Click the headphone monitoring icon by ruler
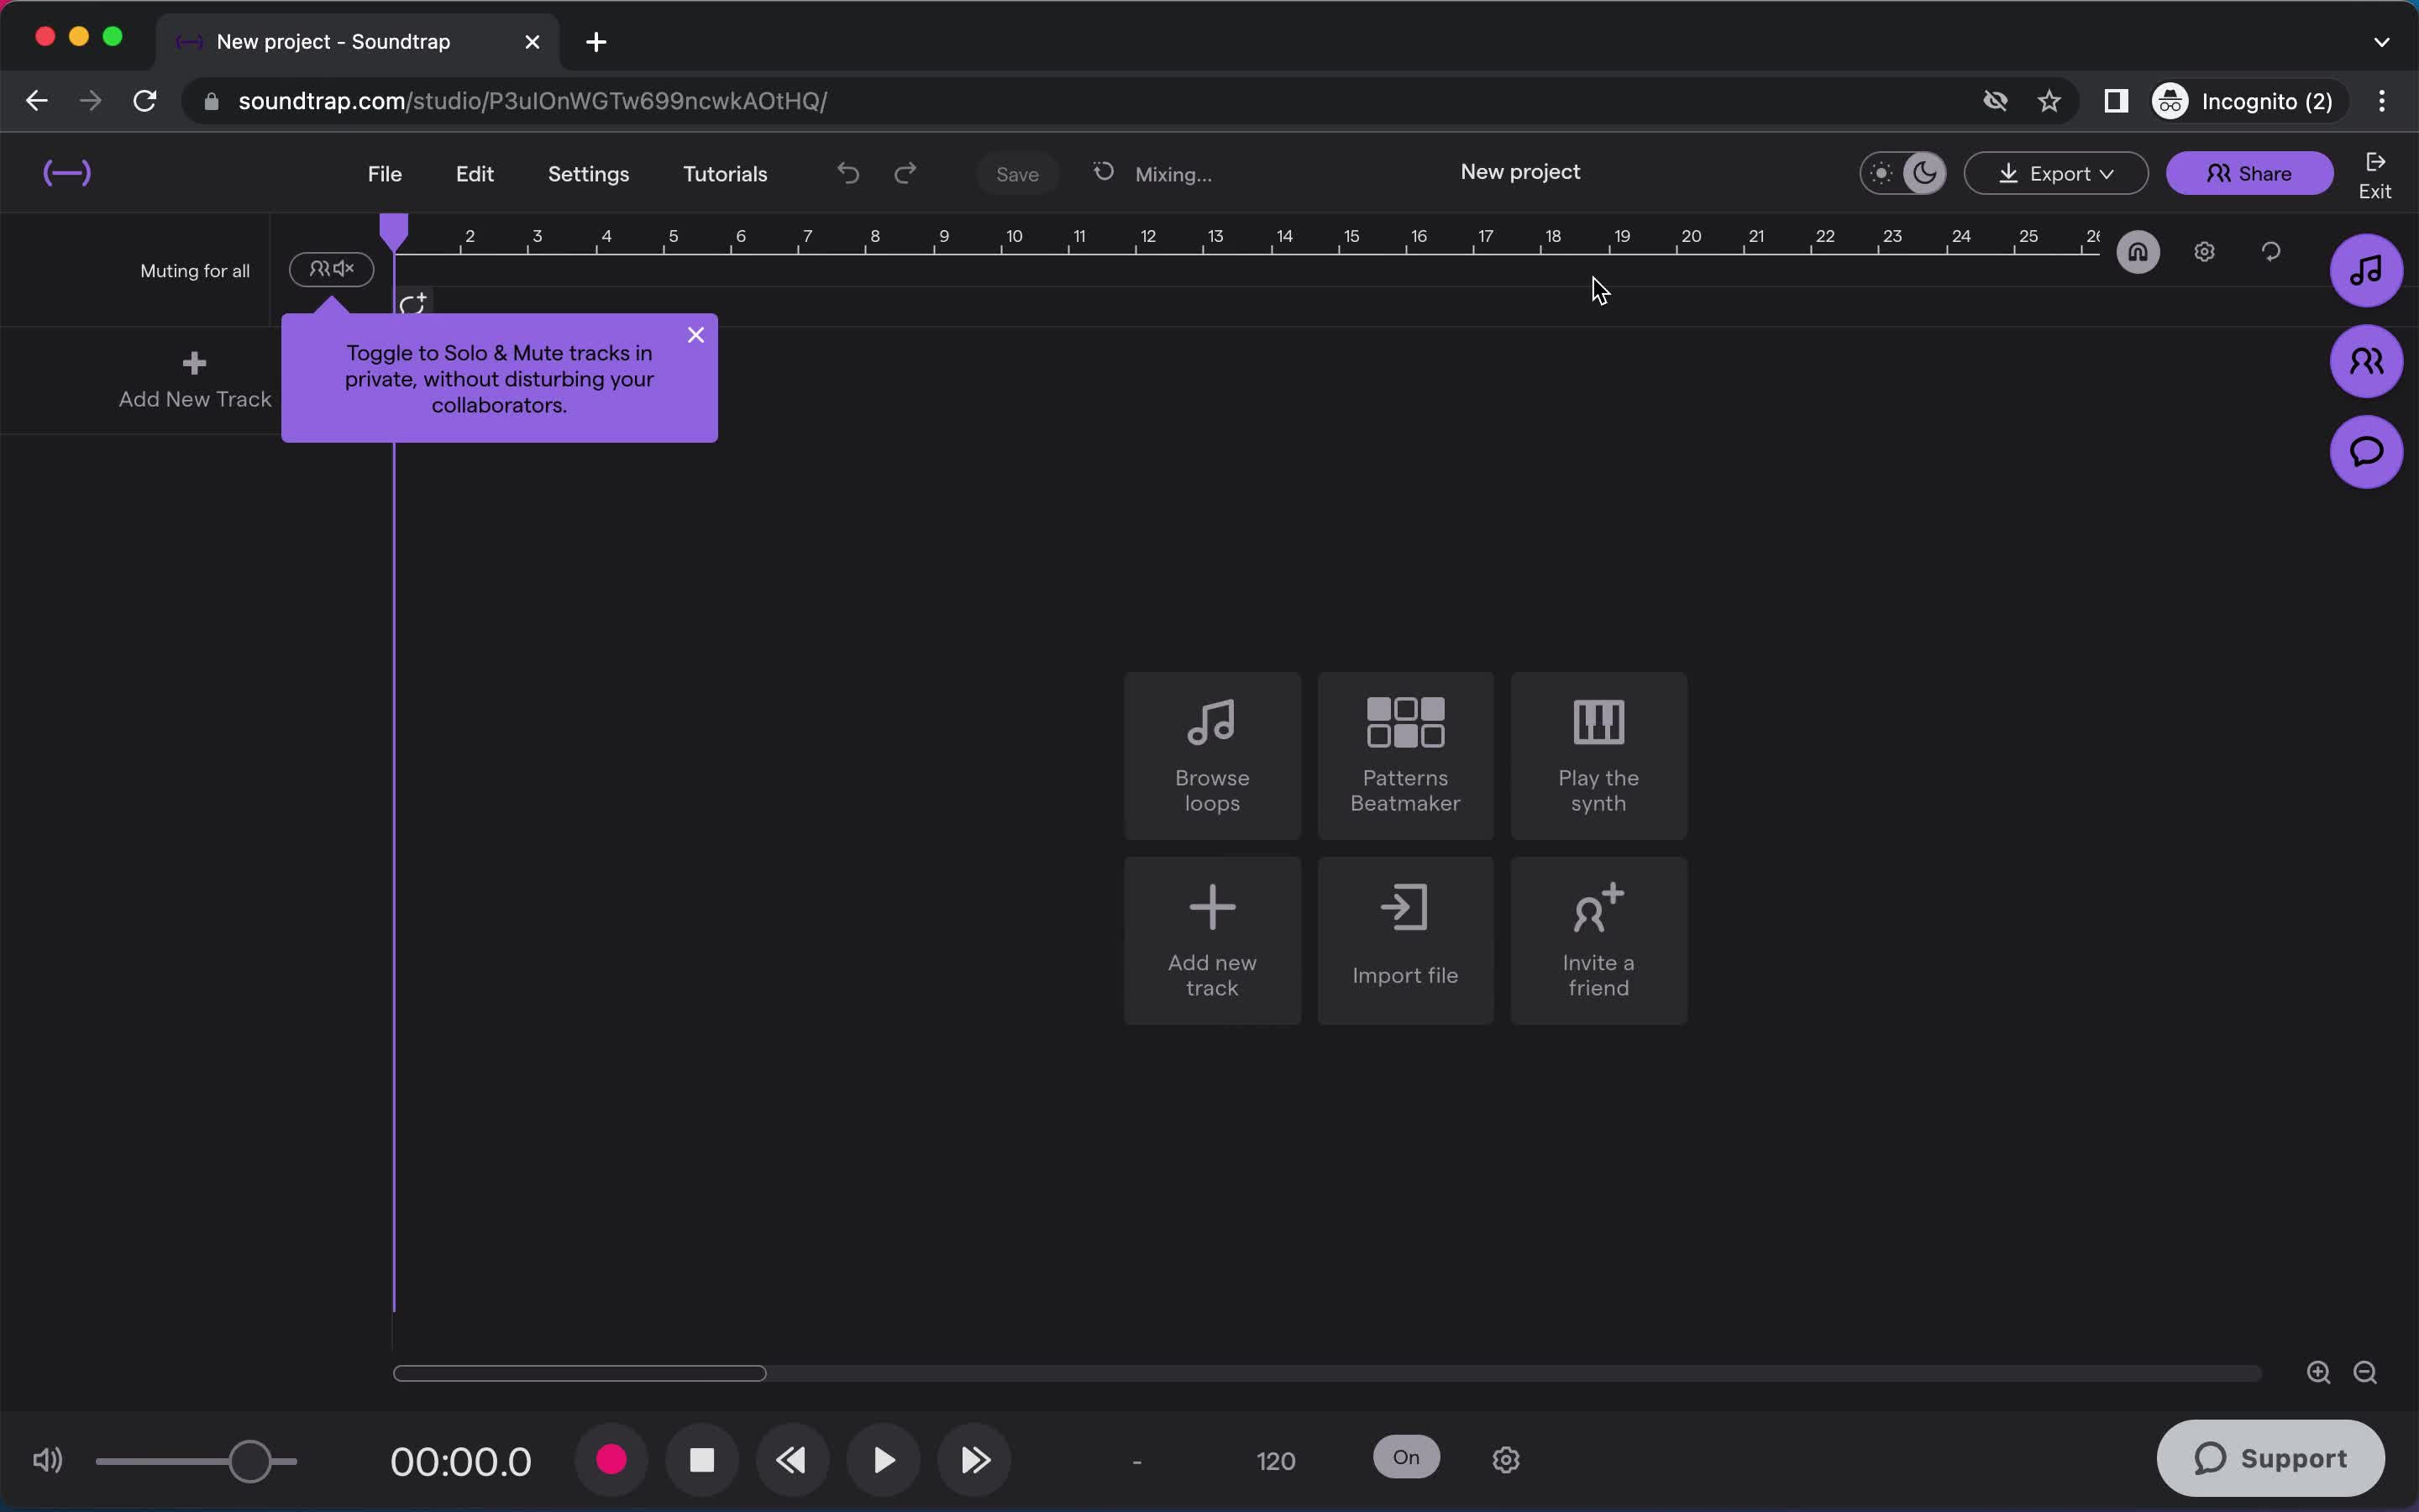2419x1512 pixels. [2137, 252]
